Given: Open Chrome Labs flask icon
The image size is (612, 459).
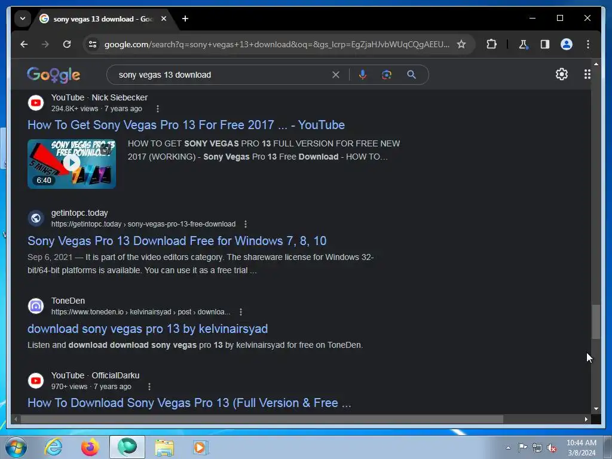Looking at the screenshot, I should (524, 44).
